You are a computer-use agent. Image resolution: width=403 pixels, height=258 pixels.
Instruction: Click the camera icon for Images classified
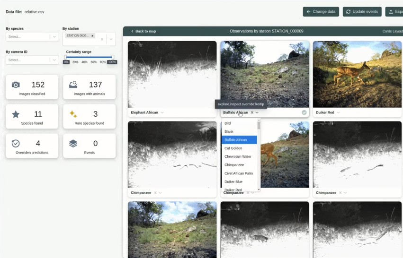pyautogui.click(x=16, y=85)
